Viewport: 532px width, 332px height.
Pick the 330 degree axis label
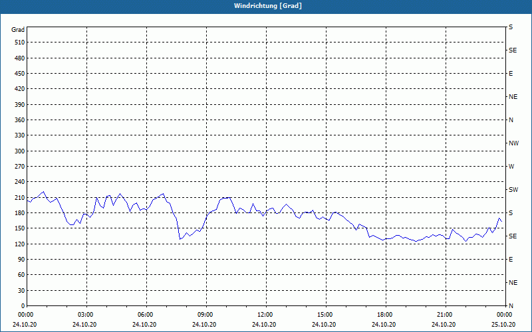20,135
